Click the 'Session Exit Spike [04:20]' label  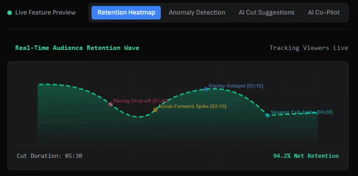coord(302,112)
